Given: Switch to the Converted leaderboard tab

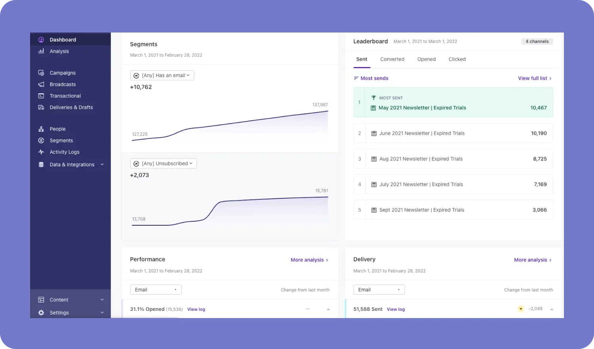Looking at the screenshot, I should coord(392,59).
